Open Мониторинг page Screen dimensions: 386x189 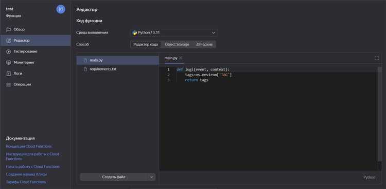[36, 63]
